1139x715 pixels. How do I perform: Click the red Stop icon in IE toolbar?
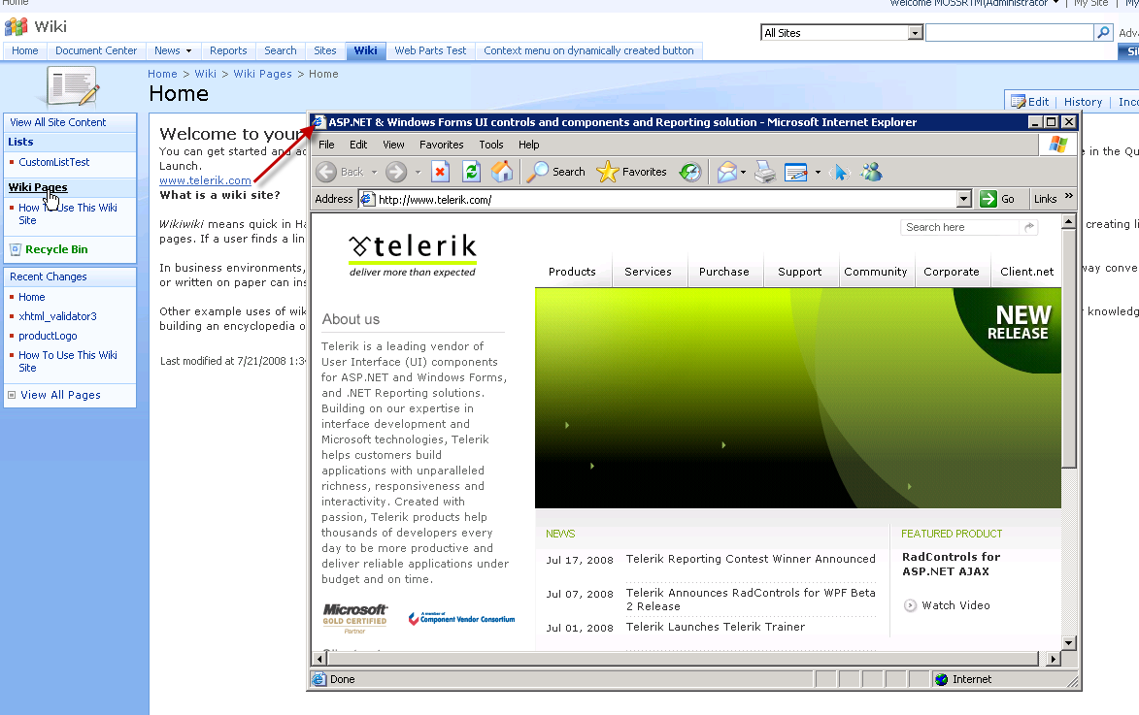[440, 172]
